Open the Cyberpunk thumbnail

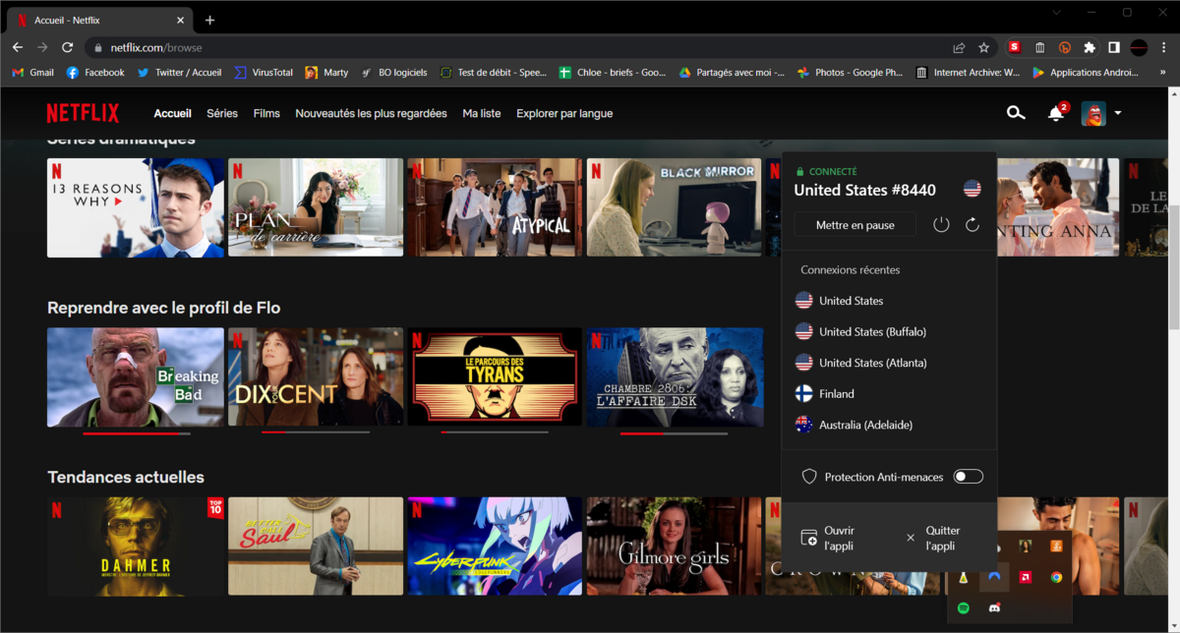click(495, 546)
